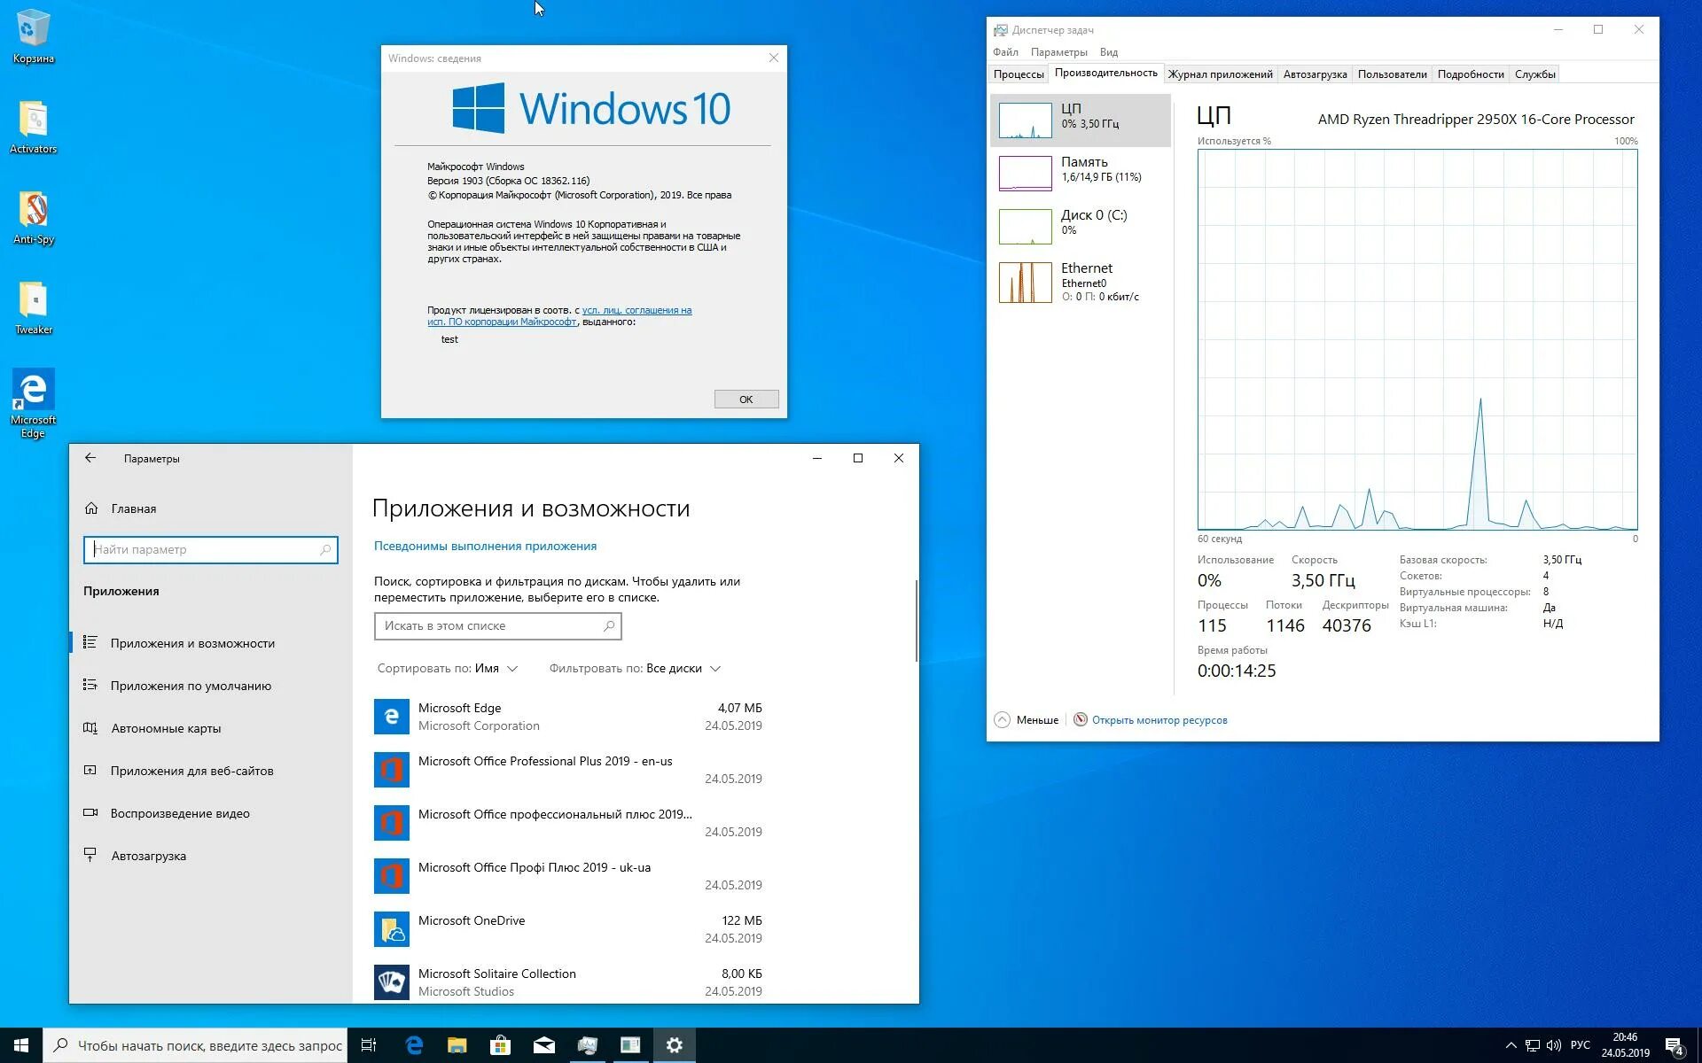The image size is (1702, 1063).
Task: Click the Settings gear taskbar icon
Action: coord(674,1045)
